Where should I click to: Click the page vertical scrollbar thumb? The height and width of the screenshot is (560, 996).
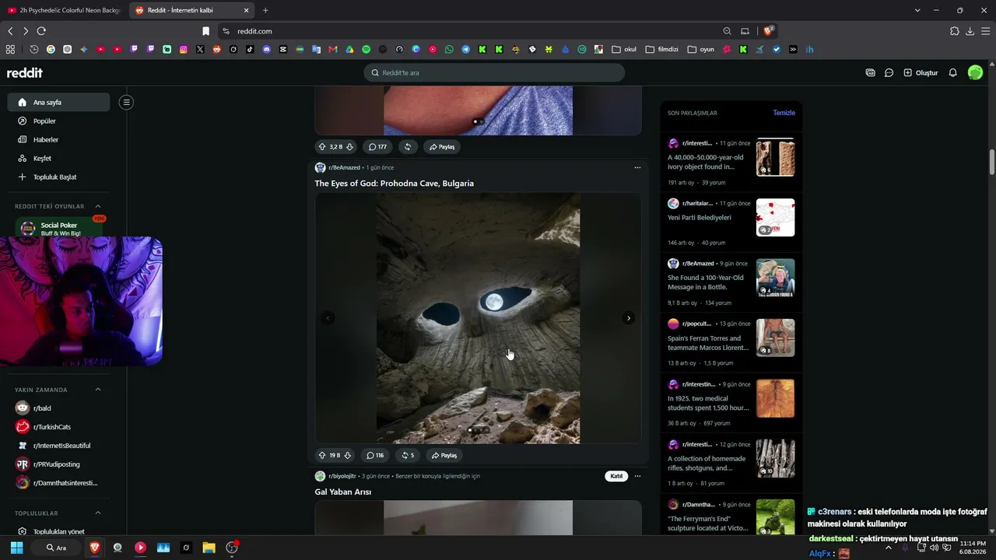[992, 163]
